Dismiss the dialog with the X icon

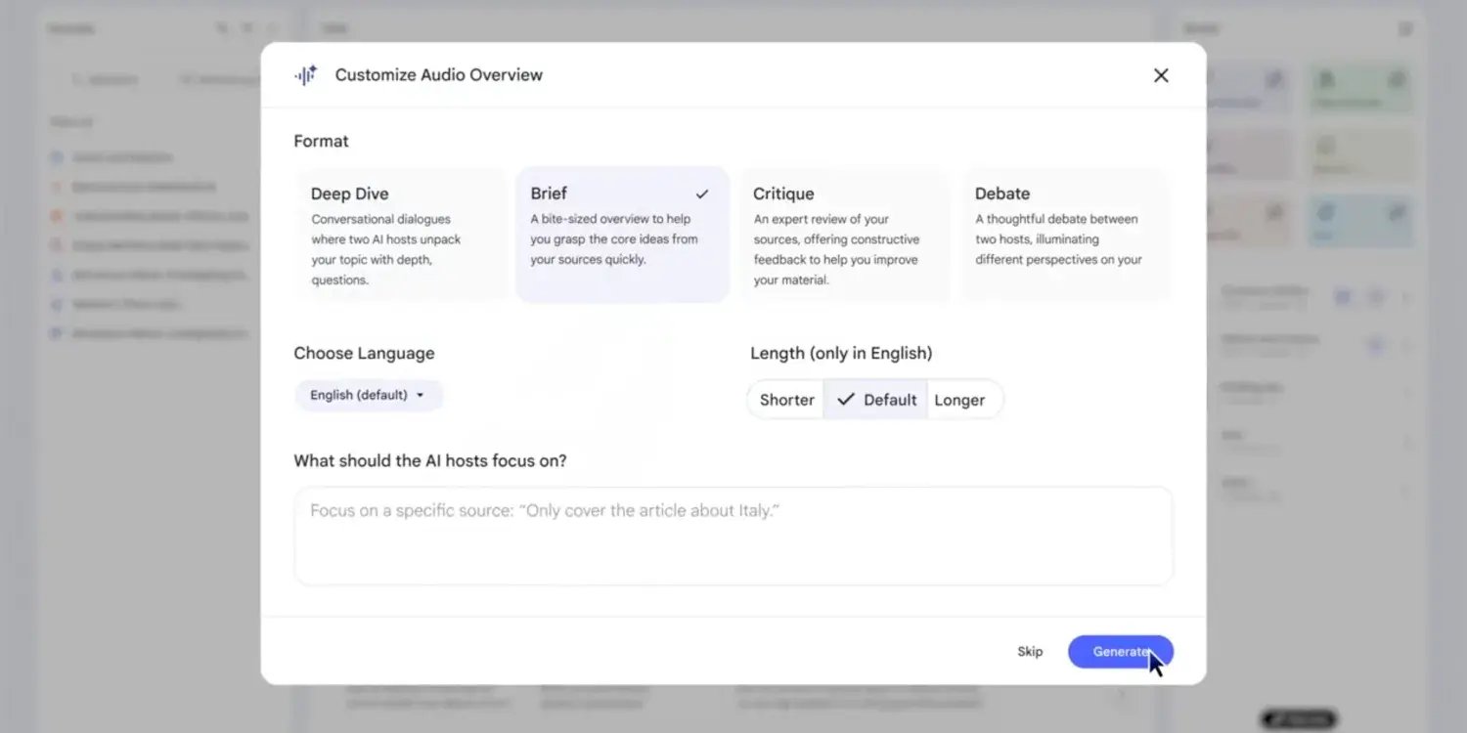[x=1161, y=75]
